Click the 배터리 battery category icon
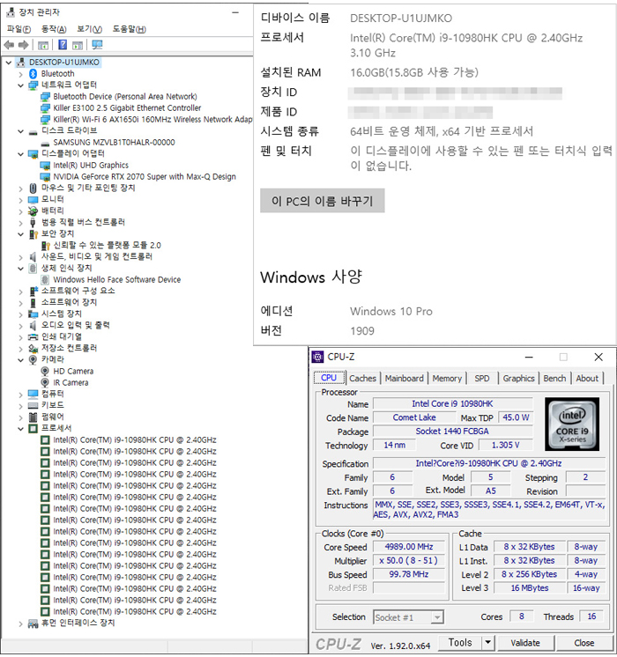Screen dimensions: 617x657 [33, 210]
